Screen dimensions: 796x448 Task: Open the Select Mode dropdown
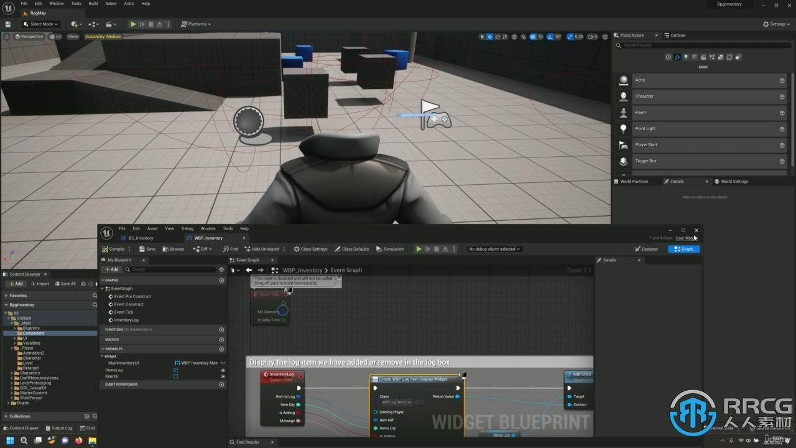pyautogui.click(x=40, y=24)
